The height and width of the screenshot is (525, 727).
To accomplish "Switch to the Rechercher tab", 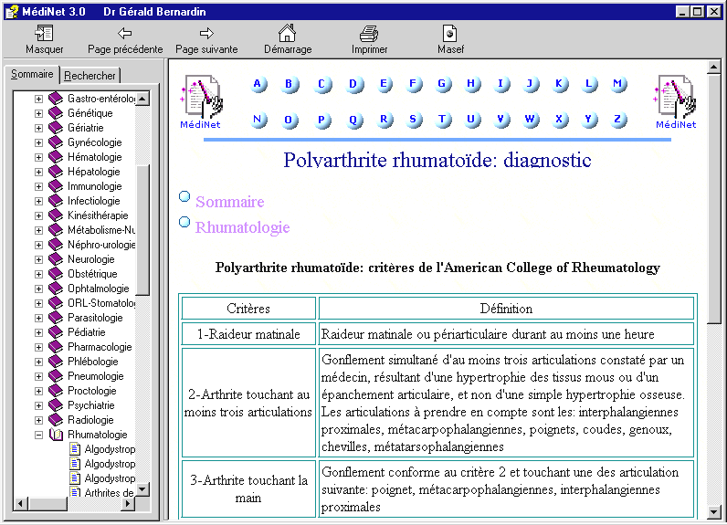I will coord(90,76).
